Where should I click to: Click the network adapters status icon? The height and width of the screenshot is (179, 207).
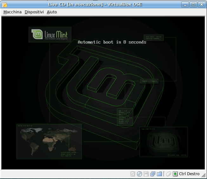click(153, 174)
